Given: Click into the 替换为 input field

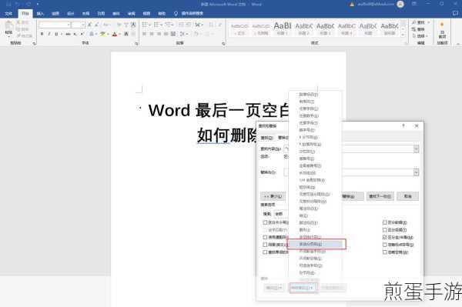Looking at the screenshot, I should [349, 172].
